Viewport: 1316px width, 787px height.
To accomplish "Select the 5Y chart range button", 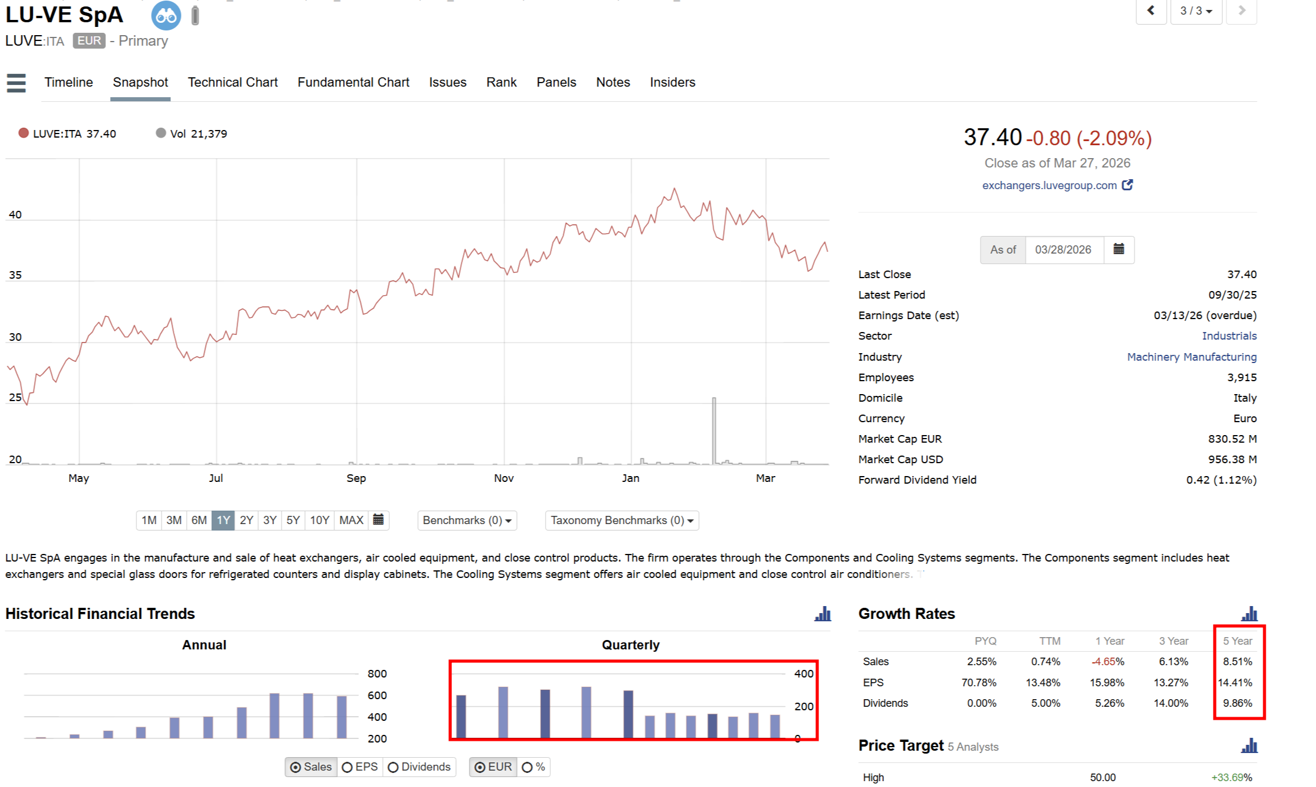I will pyautogui.click(x=293, y=520).
